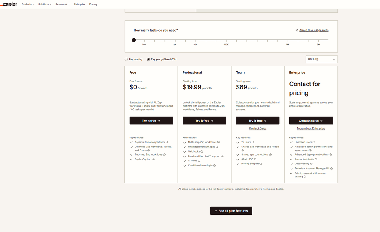Click info icon beside Shared app connections

tap(271, 154)
